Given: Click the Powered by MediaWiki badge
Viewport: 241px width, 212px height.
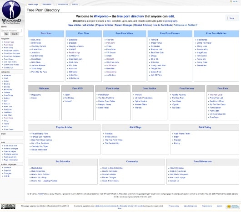Looking at the screenshot, I should (x=232, y=207).
